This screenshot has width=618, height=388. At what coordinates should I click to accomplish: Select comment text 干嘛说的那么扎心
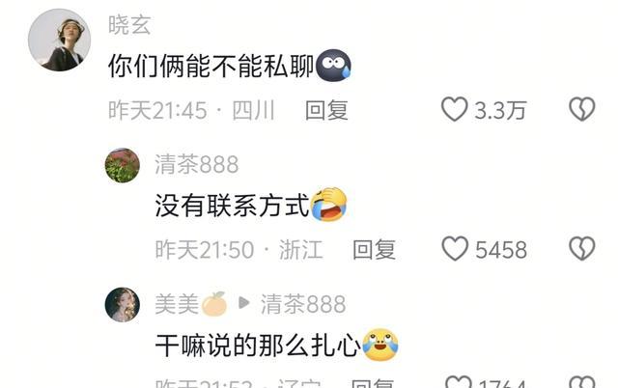click(x=258, y=346)
